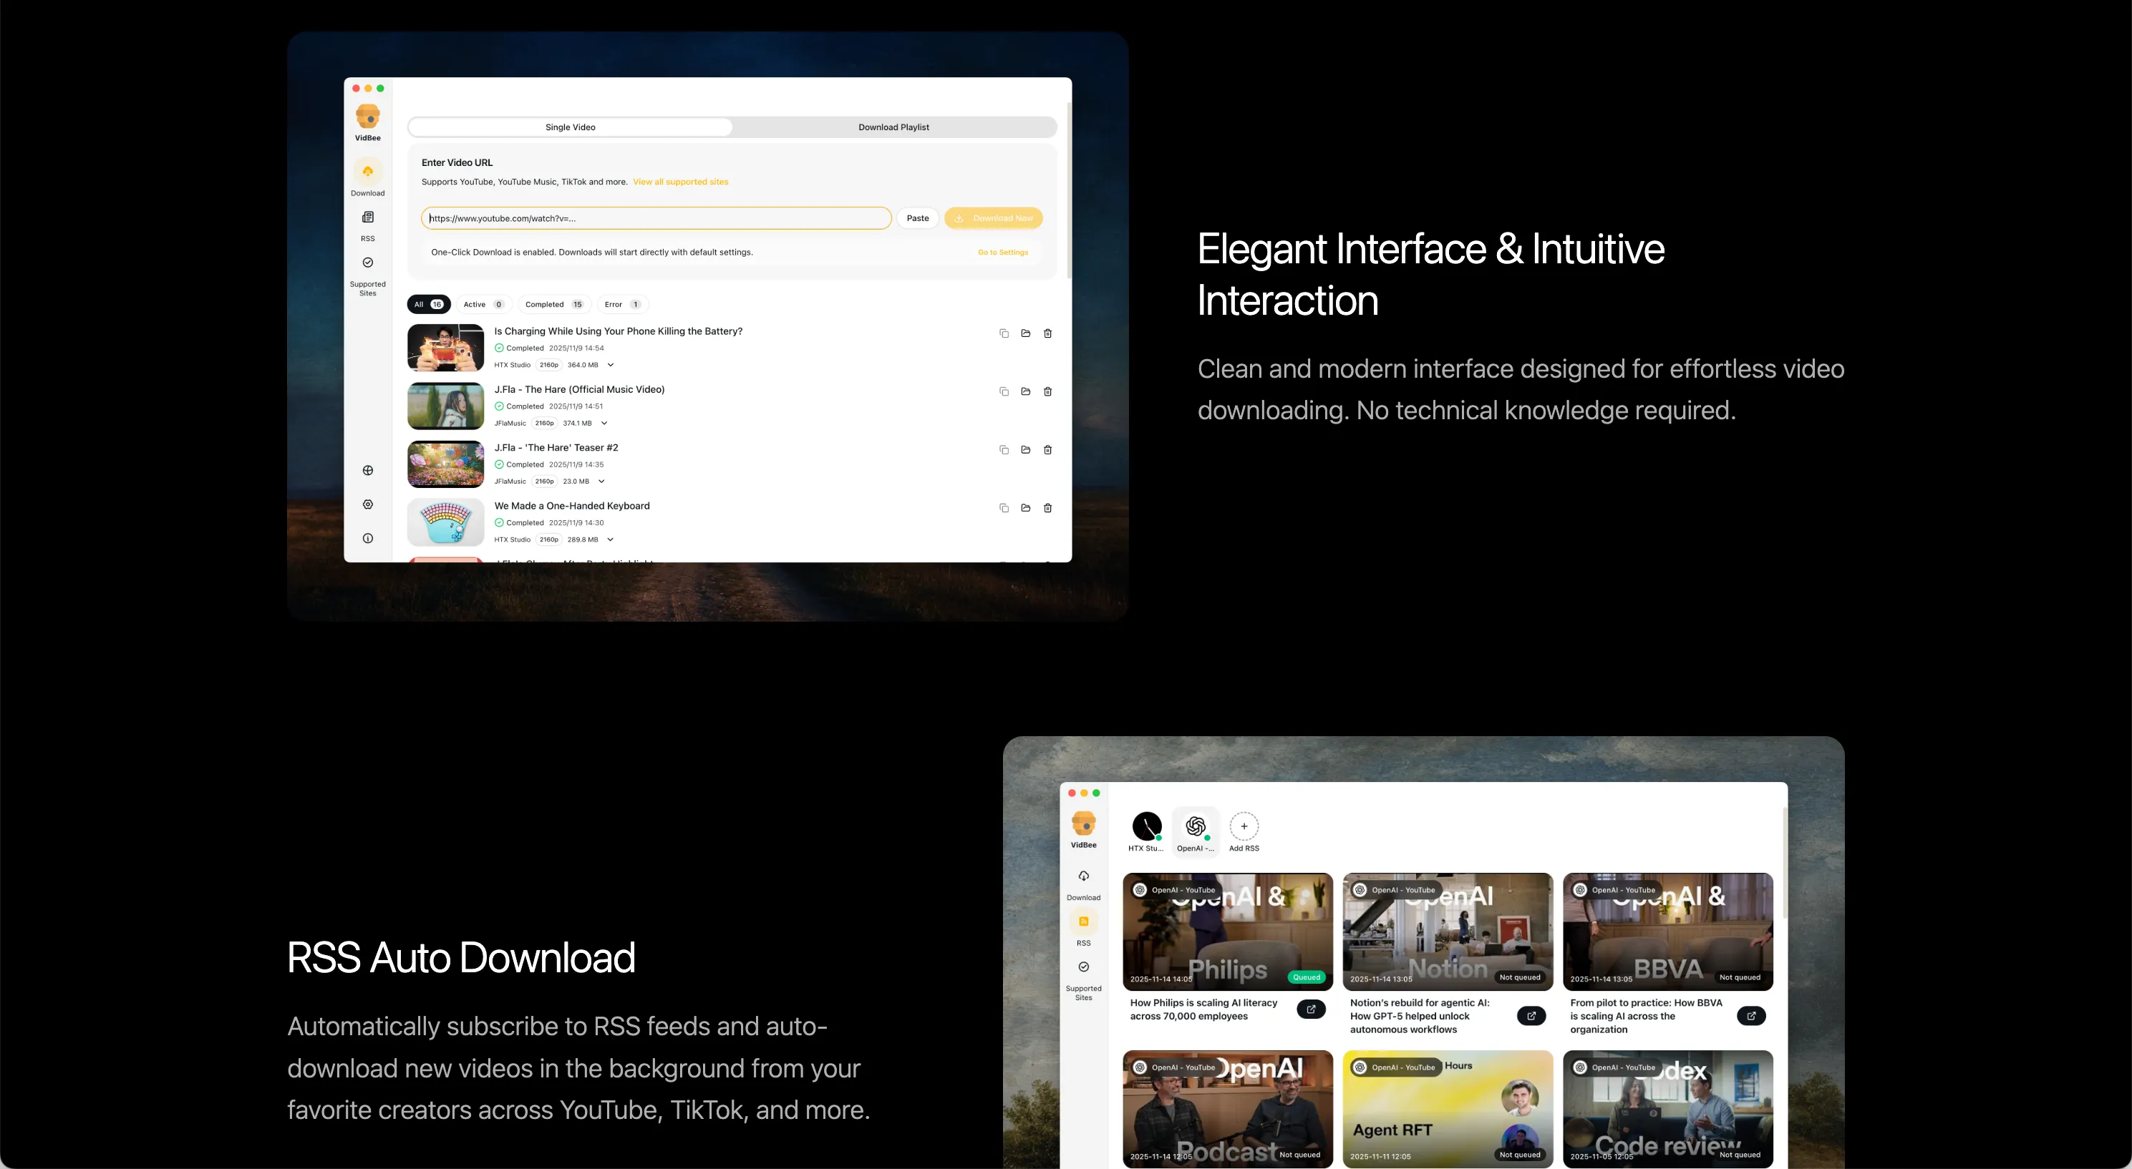The width and height of the screenshot is (2132, 1169).
Task: Click the settings gear icon in the sidebar
Action: (367, 504)
